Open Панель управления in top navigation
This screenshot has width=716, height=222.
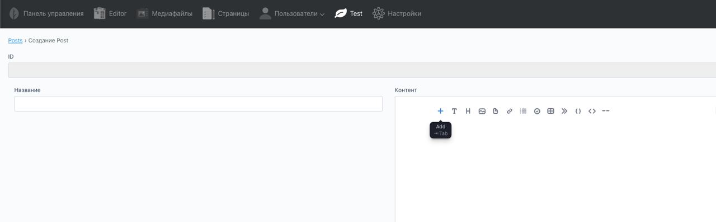(x=46, y=13)
